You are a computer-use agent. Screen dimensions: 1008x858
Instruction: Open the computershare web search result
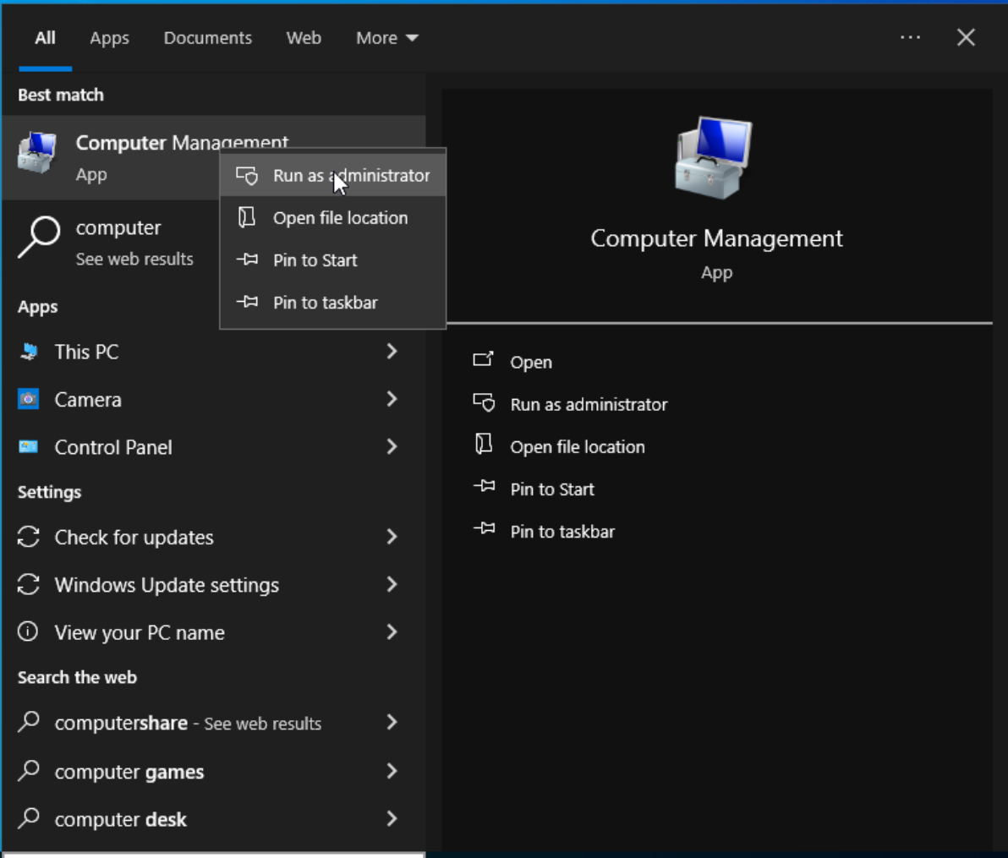(x=186, y=724)
